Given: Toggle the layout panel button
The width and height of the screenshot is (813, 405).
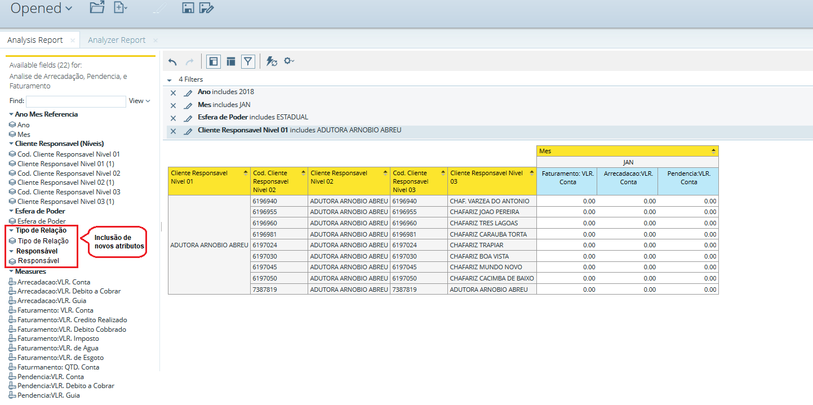Looking at the screenshot, I should (x=231, y=61).
